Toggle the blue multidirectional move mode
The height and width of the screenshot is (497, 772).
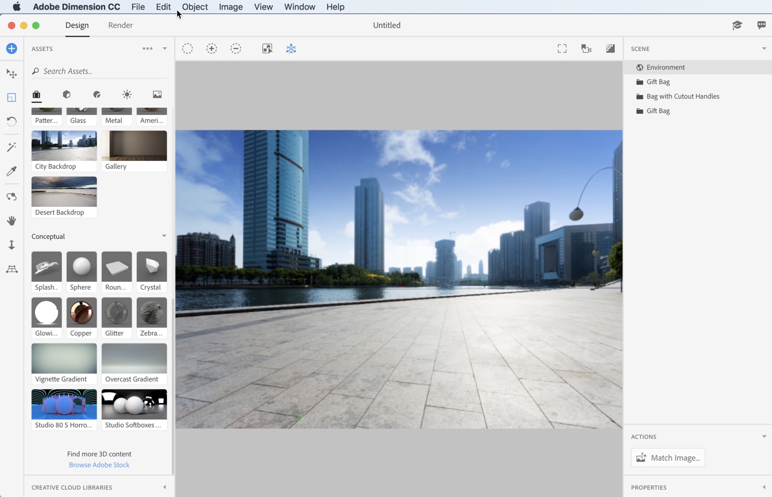[x=291, y=48]
